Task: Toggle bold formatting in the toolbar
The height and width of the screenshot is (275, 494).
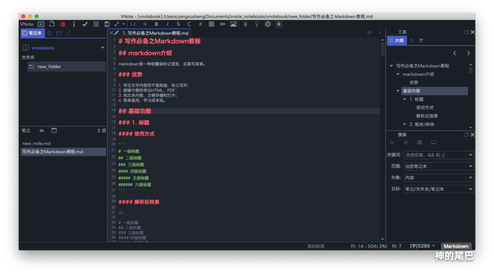Action: click(156, 24)
